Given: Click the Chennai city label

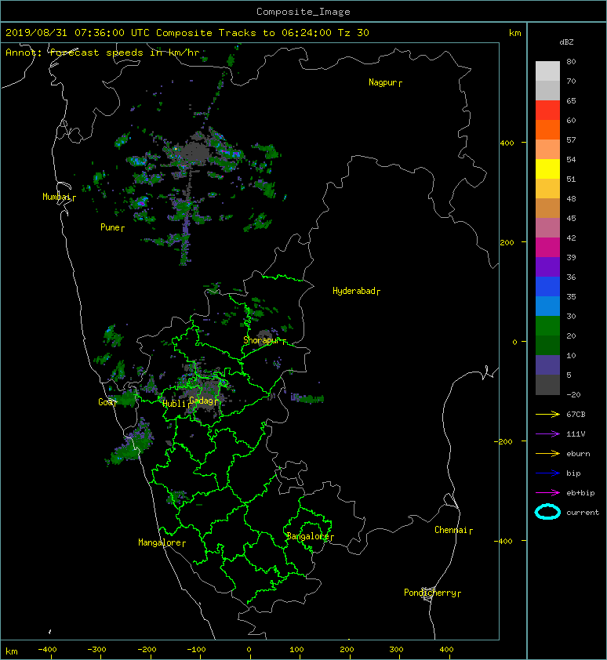Looking at the screenshot, I should coord(451,530).
